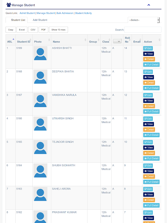Open Admit Student quick link
The height and width of the screenshot is (223, 167).
[27, 13]
